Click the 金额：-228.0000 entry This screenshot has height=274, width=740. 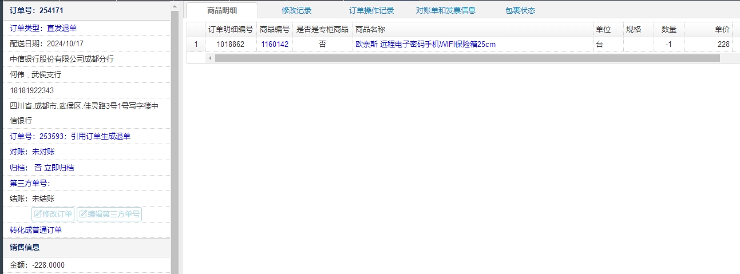point(37,265)
